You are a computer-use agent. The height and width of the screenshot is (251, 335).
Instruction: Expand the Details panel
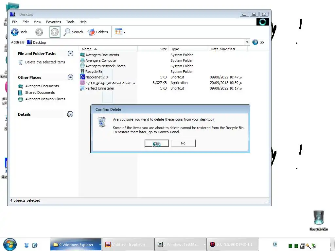point(70,114)
